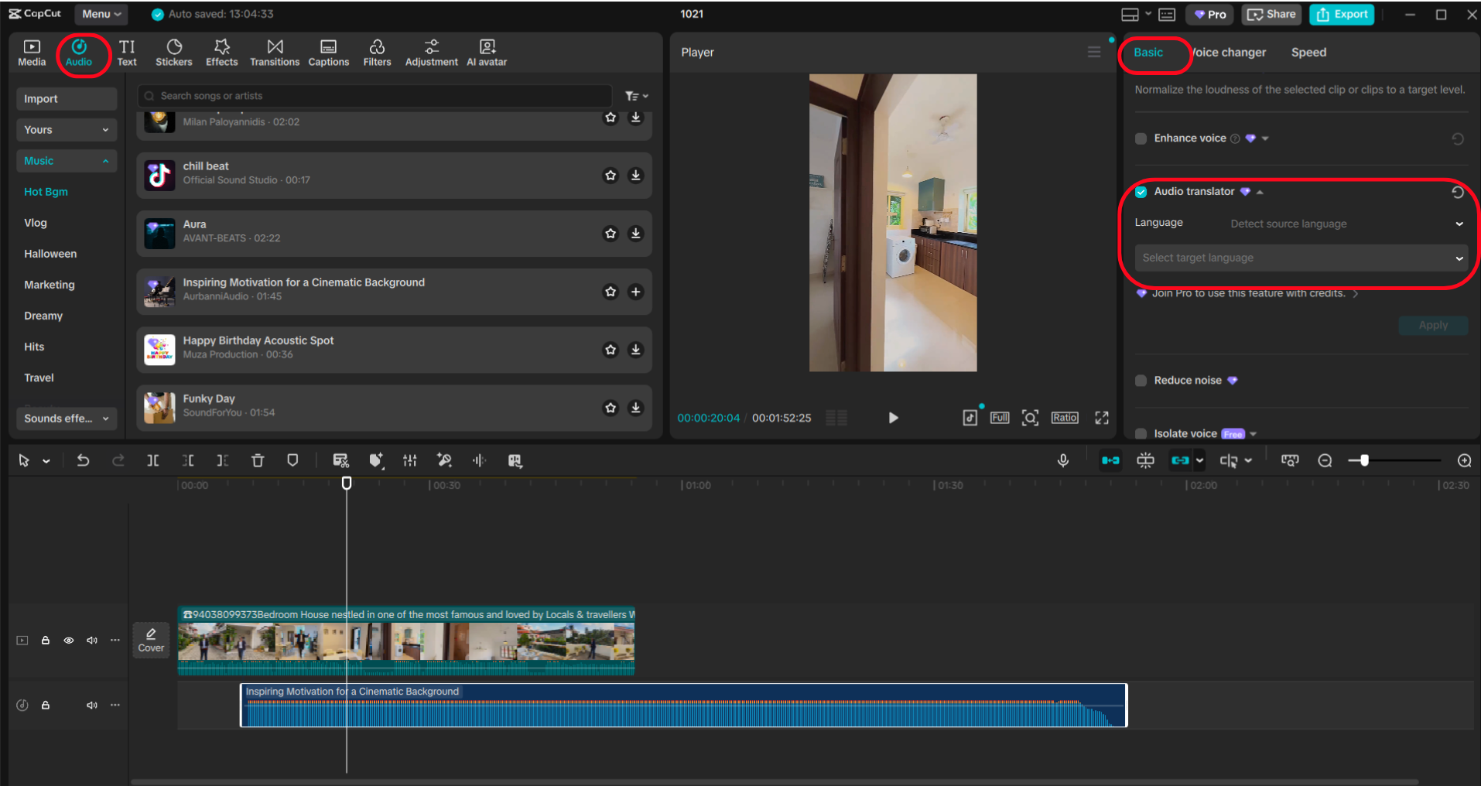Open the Menu dropdown at top left
The image size is (1481, 786).
[100, 13]
